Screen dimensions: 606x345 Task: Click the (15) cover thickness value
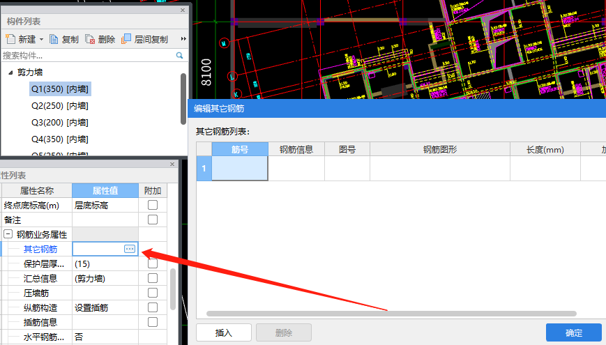coord(105,264)
